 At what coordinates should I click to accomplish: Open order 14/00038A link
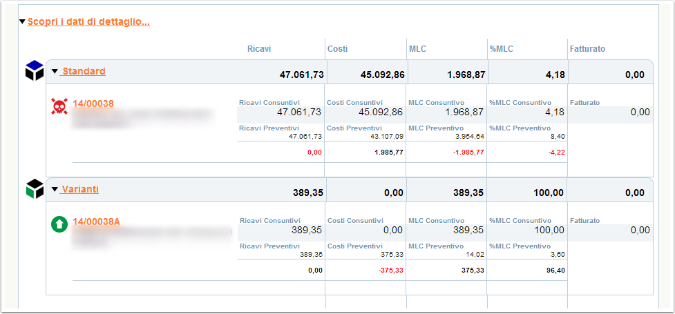[x=96, y=222]
